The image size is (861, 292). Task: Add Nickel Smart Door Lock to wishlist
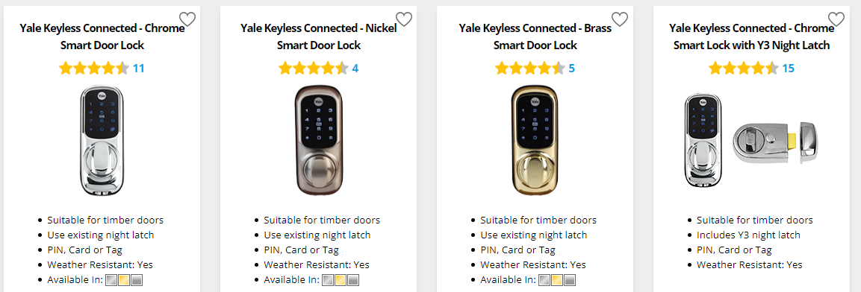point(403,19)
